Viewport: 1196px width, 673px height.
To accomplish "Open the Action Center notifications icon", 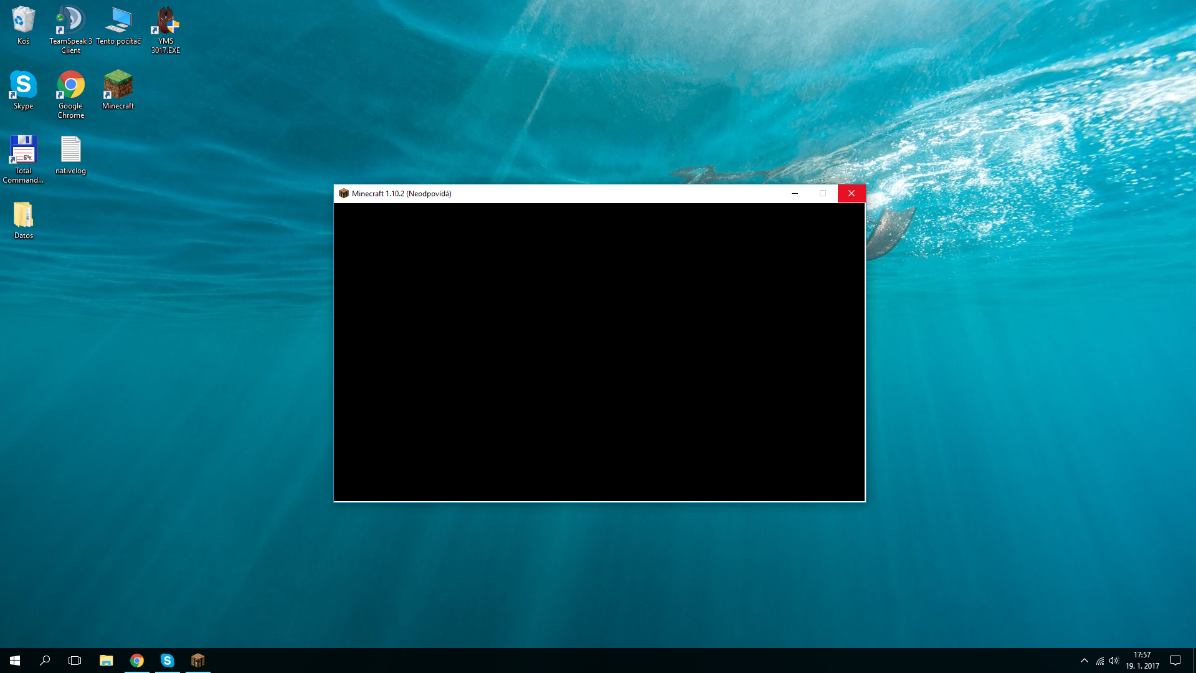I will (1175, 661).
